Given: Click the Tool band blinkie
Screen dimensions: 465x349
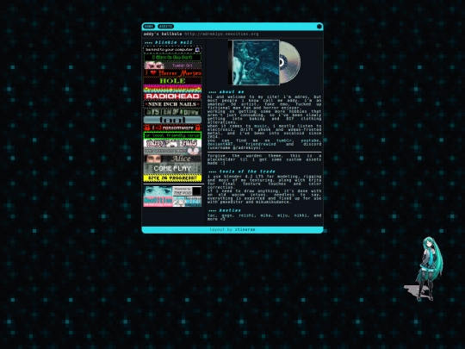Looking at the screenshot, I should [172, 120].
